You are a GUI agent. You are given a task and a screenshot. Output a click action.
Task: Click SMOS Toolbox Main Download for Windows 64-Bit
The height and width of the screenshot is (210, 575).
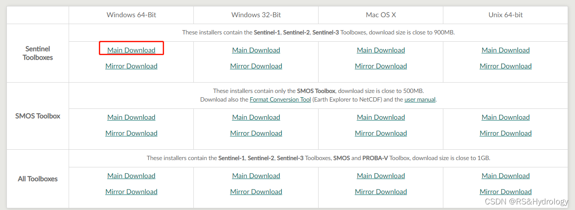tap(131, 117)
